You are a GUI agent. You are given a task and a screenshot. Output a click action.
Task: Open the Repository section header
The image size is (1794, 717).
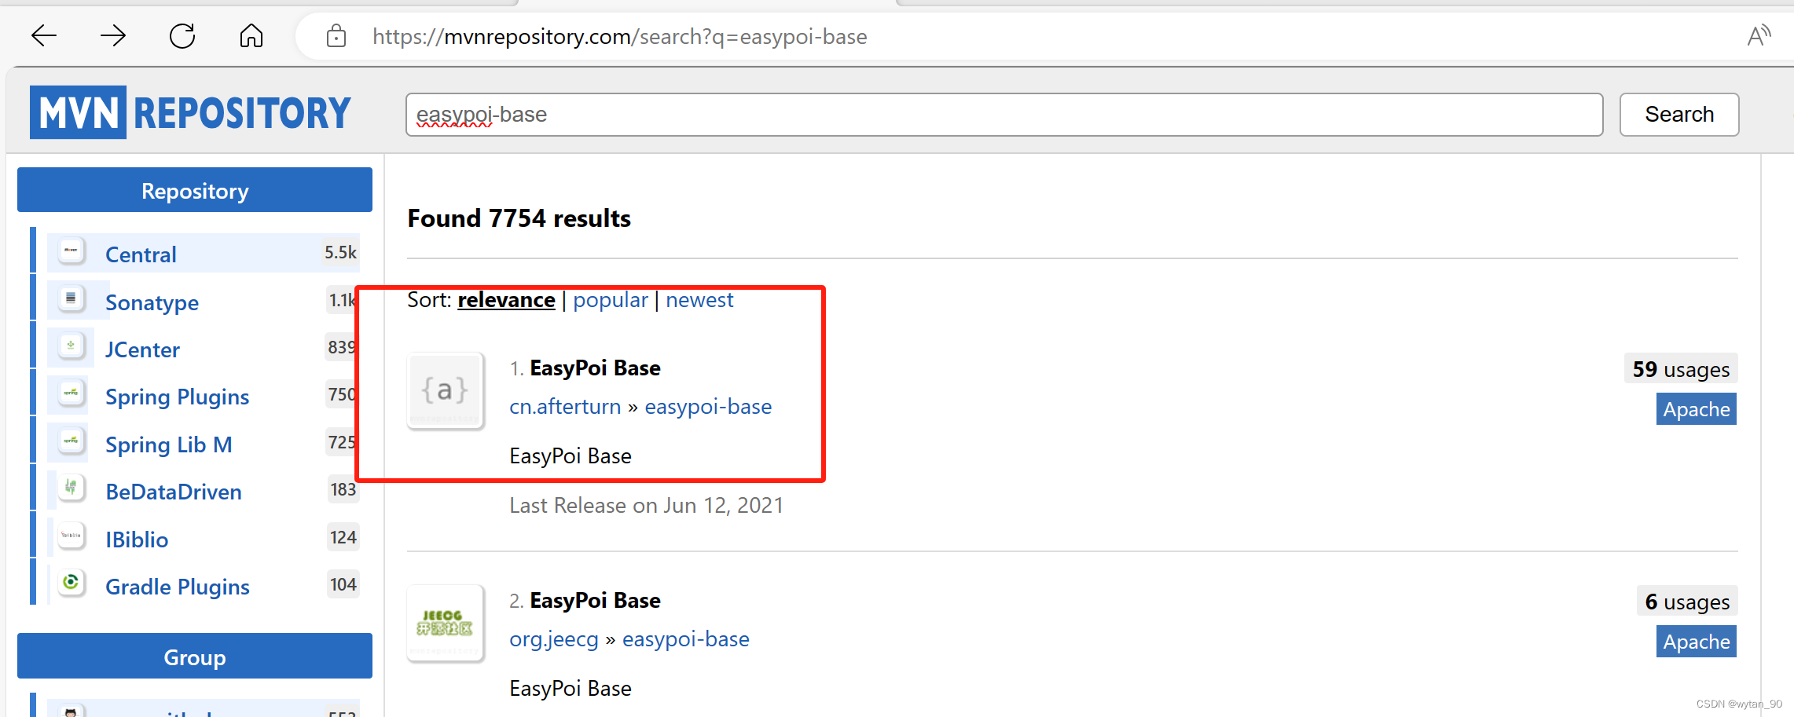(x=195, y=190)
